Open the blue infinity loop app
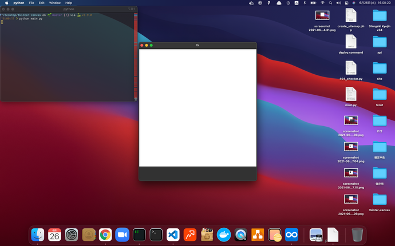The image size is (395, 246). pyautogui.click(x=291, y=235)
